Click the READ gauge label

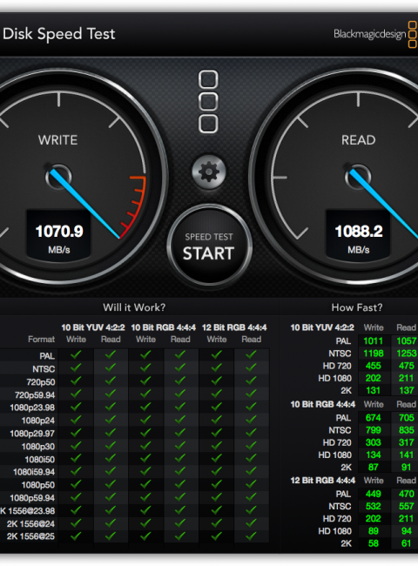(359, 140)
